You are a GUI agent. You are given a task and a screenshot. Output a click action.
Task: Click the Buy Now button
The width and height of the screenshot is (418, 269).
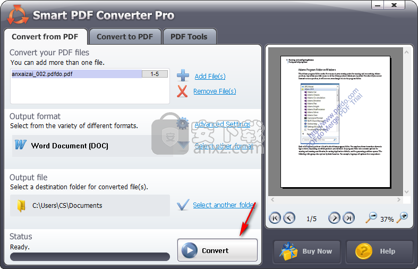point(307,251)
